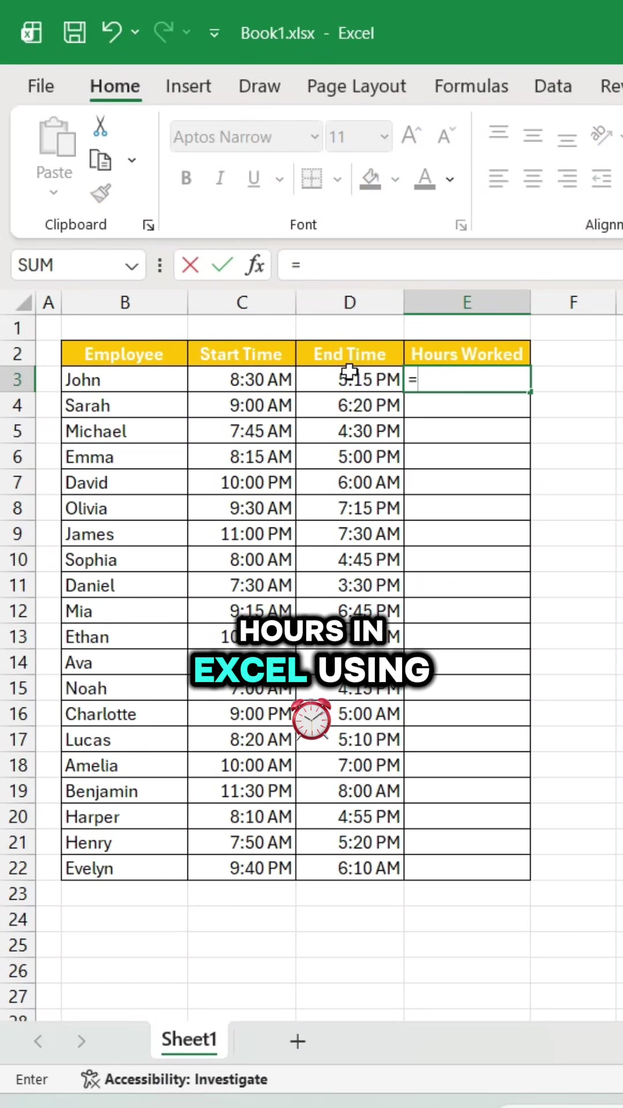Switch to the Insert tab
The image size is (623, 1108).
[188, 86]
